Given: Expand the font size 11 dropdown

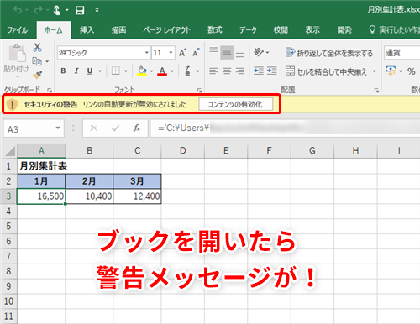Looking at the screenshot, I should [x=171, y=53].
